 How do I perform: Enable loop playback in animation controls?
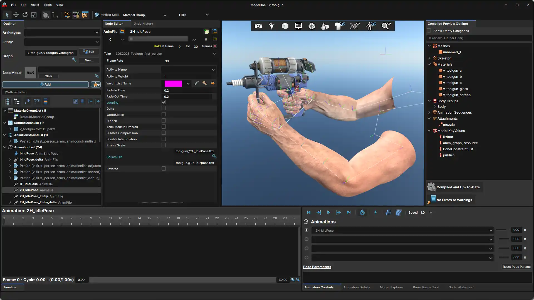point(362,212)
